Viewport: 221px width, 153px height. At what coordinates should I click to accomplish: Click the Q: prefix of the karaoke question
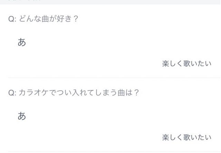(x=12, y=93)
